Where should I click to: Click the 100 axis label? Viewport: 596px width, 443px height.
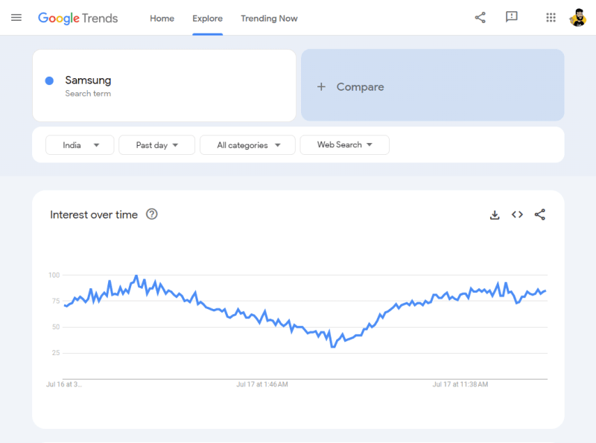point(54,275)
